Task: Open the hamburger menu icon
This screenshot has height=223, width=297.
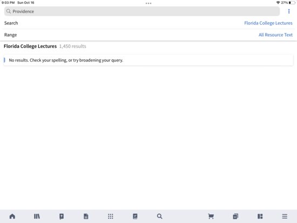Action: point(285,216)
